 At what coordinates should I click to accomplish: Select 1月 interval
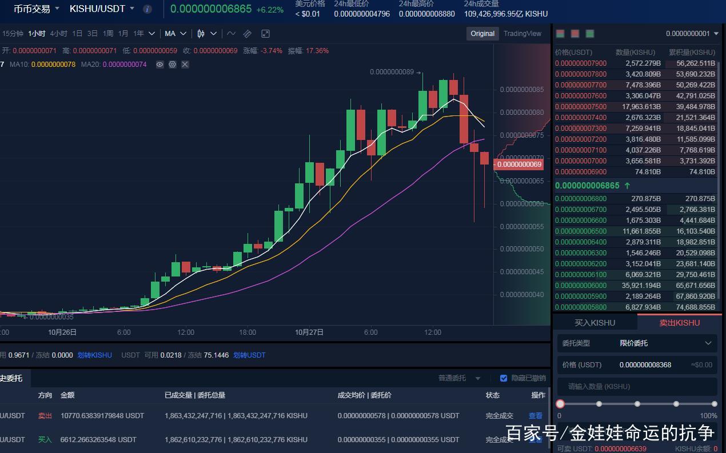tap(123, 34)
